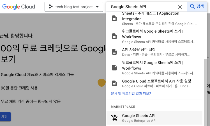Select the Google Sheets API marketplace result

pyautogui.click(x=154, y=118)
